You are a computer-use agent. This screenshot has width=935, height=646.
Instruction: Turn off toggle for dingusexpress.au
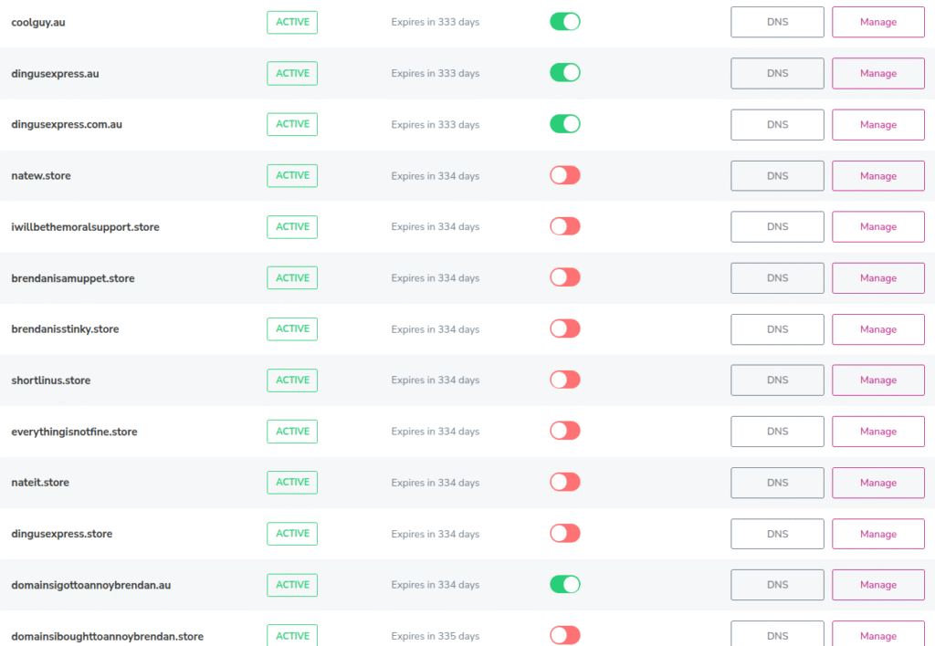[564, 73]
